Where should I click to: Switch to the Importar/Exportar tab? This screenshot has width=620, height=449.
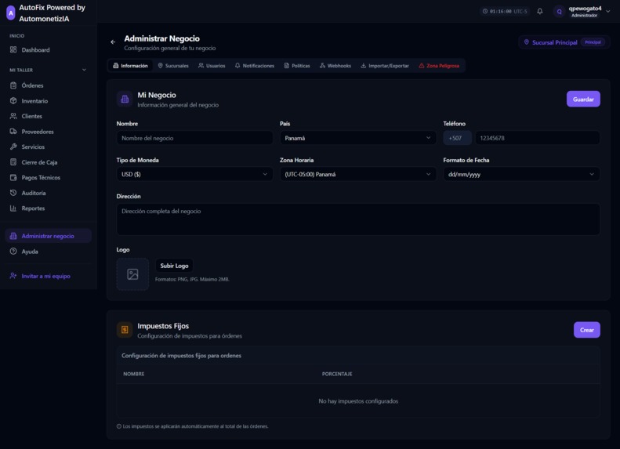point(385,66)
